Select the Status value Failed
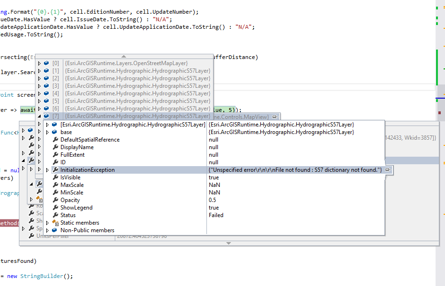Viewport: 445px width, 286px height. (216, 215)
